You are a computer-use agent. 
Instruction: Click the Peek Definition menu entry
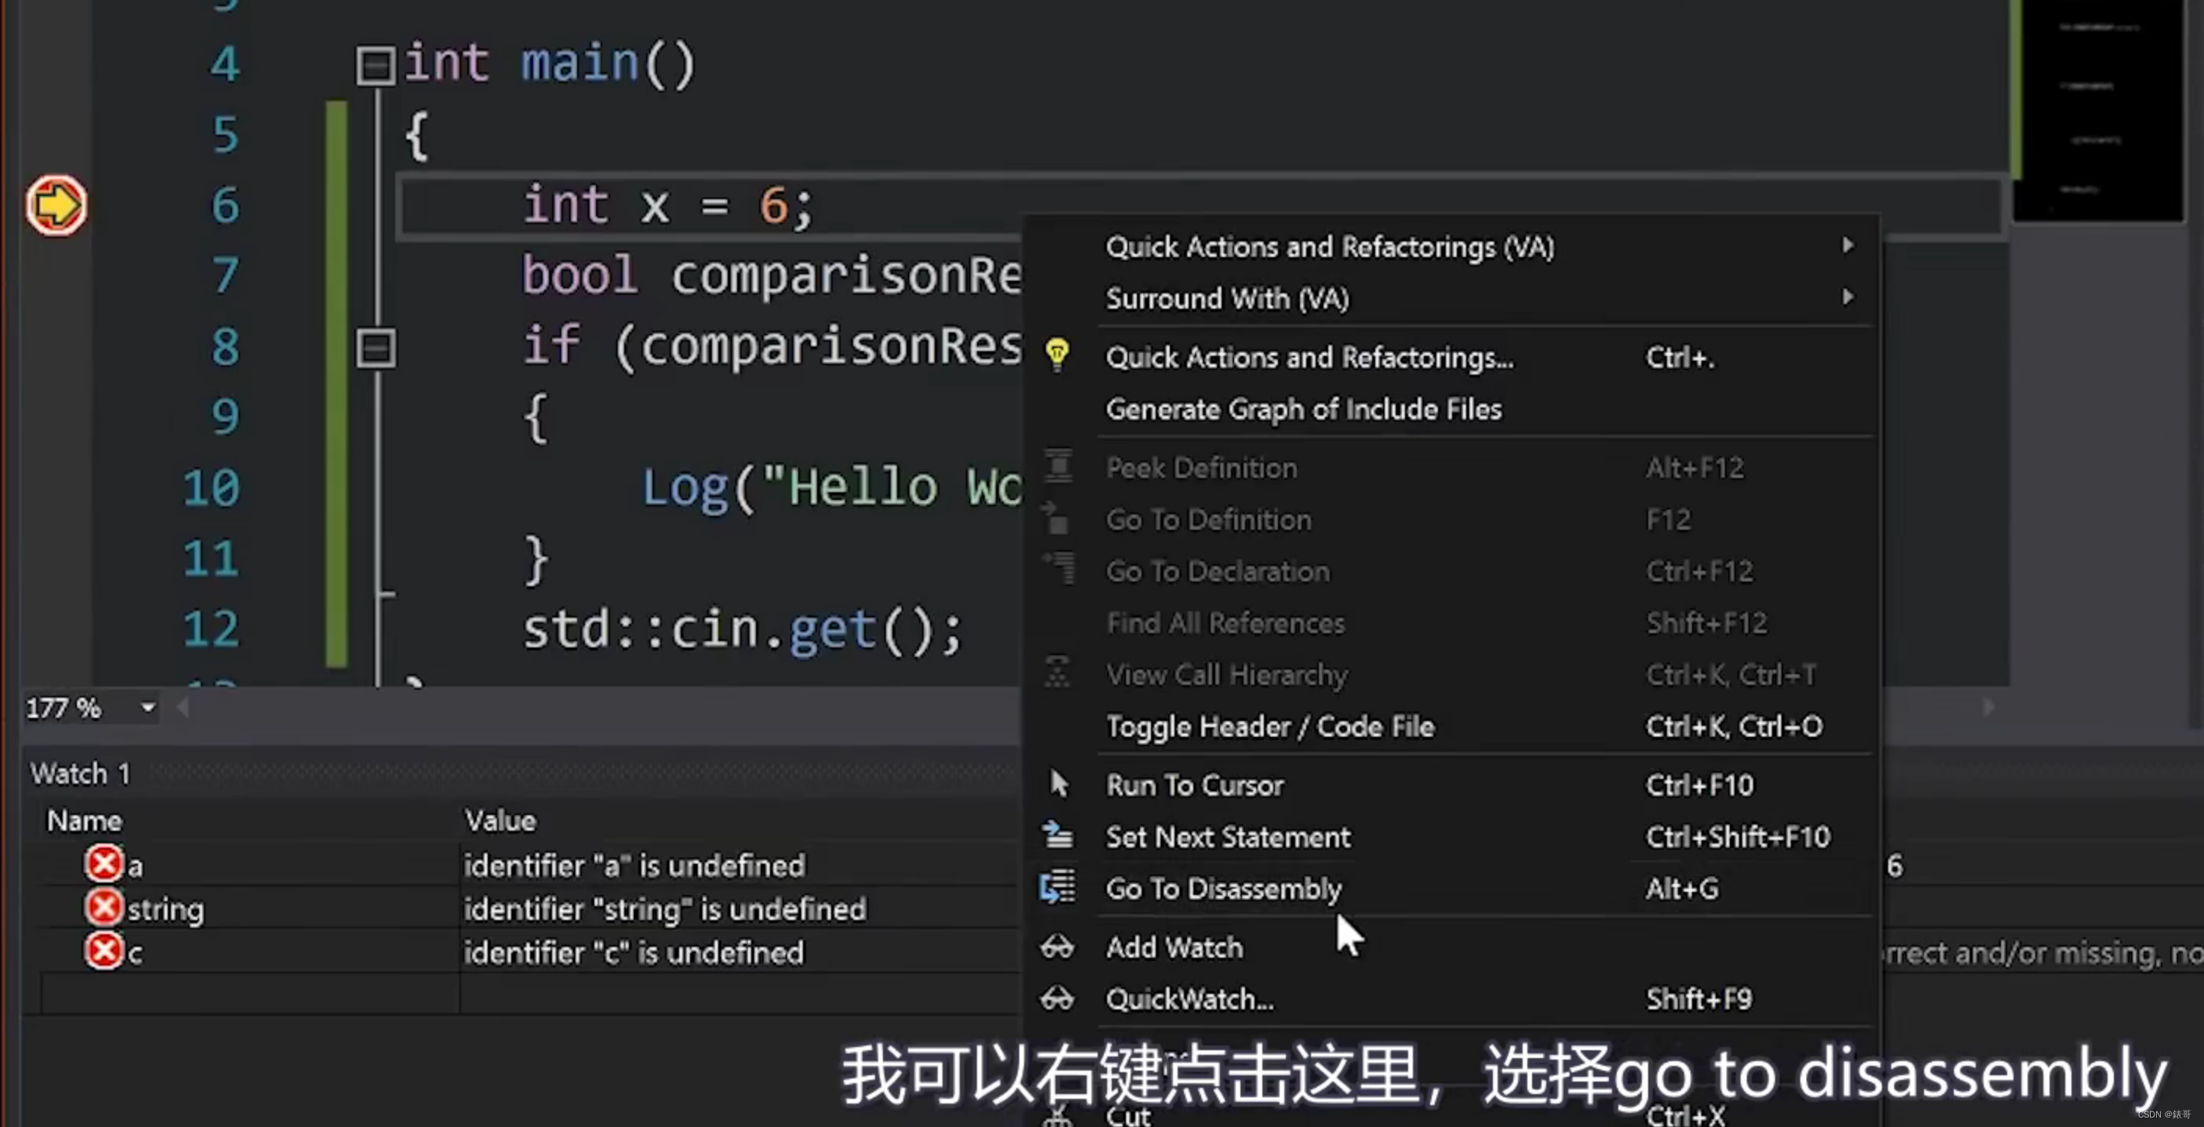1451,468
